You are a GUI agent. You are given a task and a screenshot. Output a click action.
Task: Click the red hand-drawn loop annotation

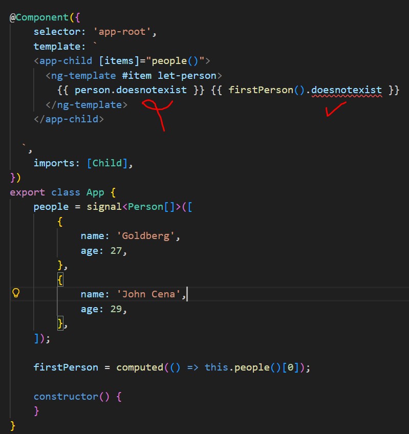click(158, 115)
